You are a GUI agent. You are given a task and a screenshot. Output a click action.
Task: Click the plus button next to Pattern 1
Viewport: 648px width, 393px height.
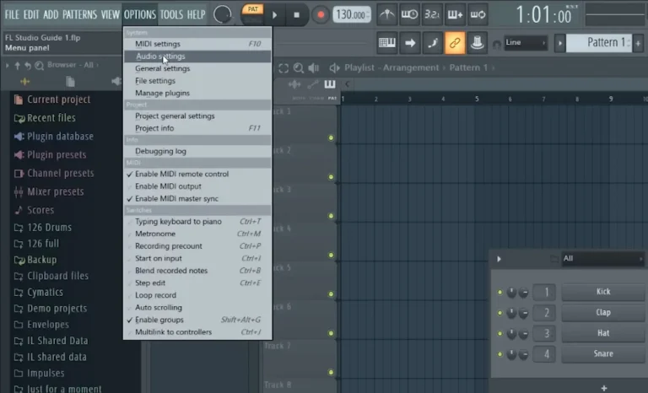[638, 43]
